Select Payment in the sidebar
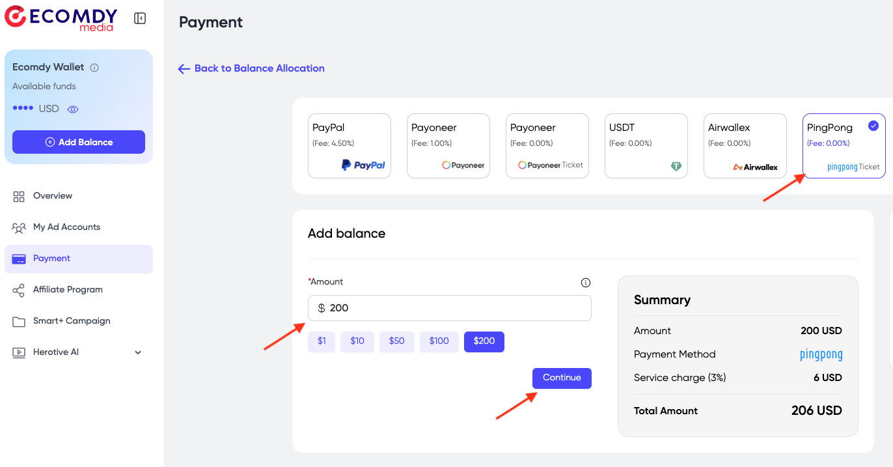 coord(79,259)
